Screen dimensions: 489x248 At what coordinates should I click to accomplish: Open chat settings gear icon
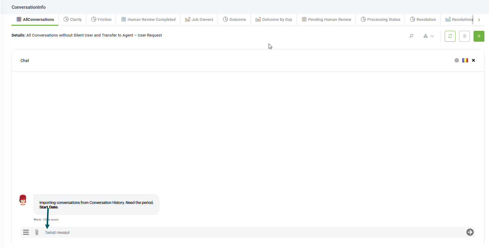pyautogui.click(x=457, y=60)
